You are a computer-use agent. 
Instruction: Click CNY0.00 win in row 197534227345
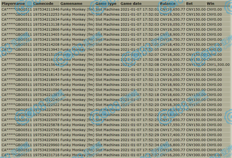point(214,135)
